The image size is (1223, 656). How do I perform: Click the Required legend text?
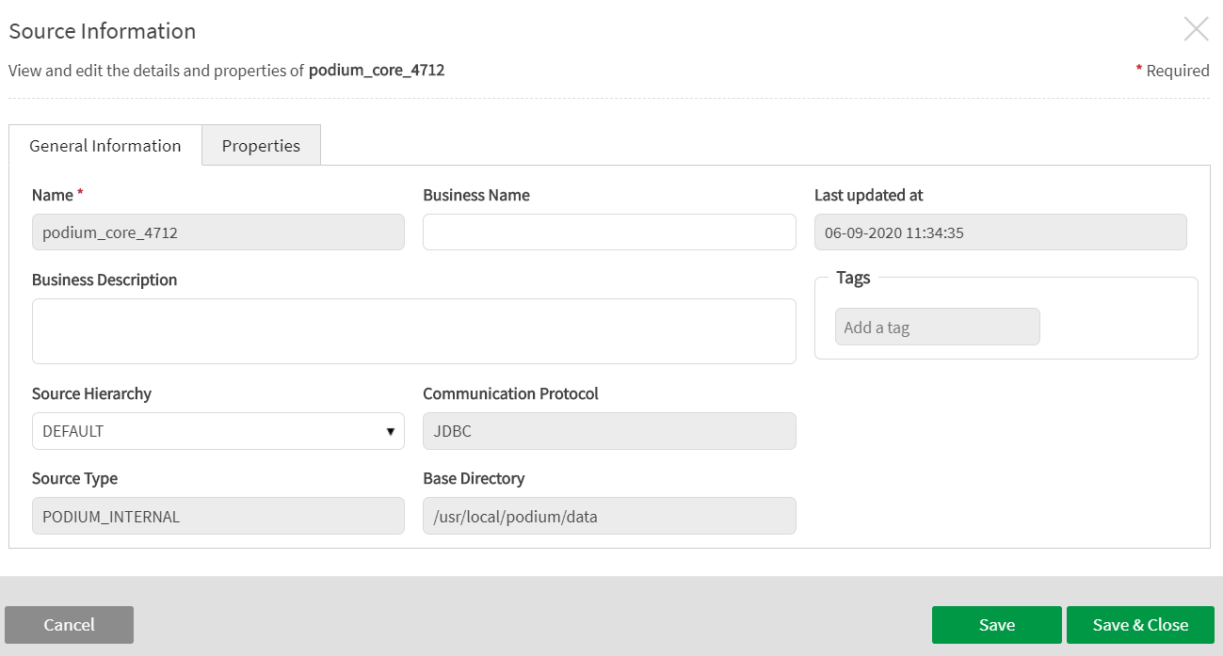pyautogui.click(x=1177, y=71)
